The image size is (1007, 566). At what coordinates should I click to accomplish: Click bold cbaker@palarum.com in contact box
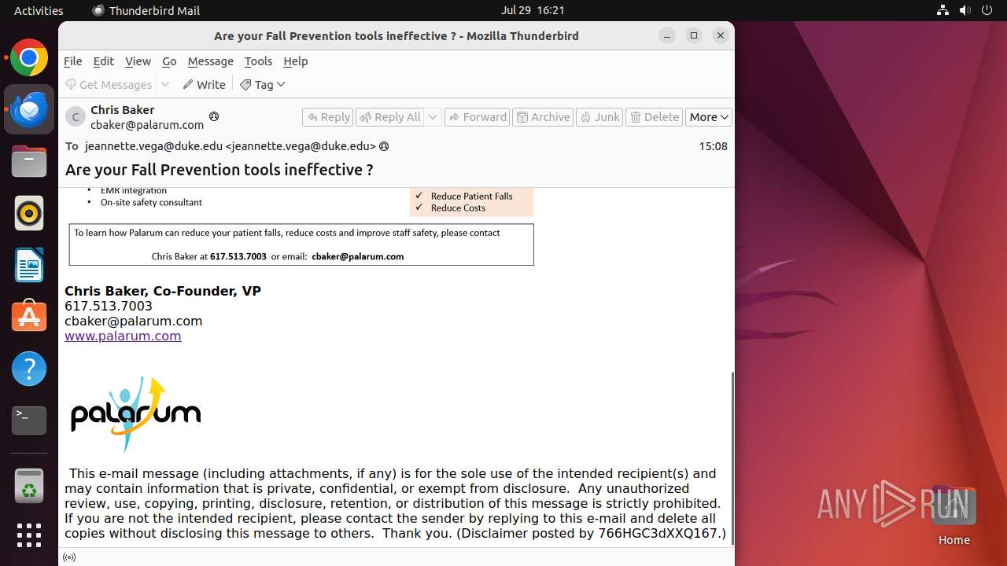(x=358, y=256)
